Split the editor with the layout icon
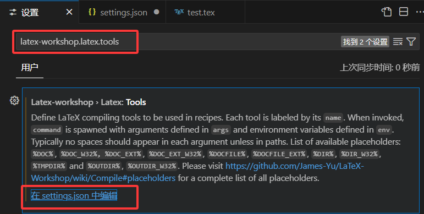424x214 pixels. point(404,12)
